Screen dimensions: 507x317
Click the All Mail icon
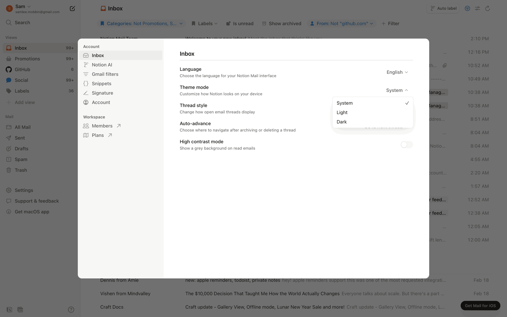(9, 127)
